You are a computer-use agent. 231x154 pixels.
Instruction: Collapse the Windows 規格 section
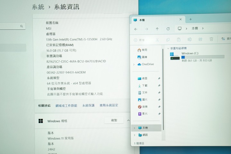pos(128,120)
